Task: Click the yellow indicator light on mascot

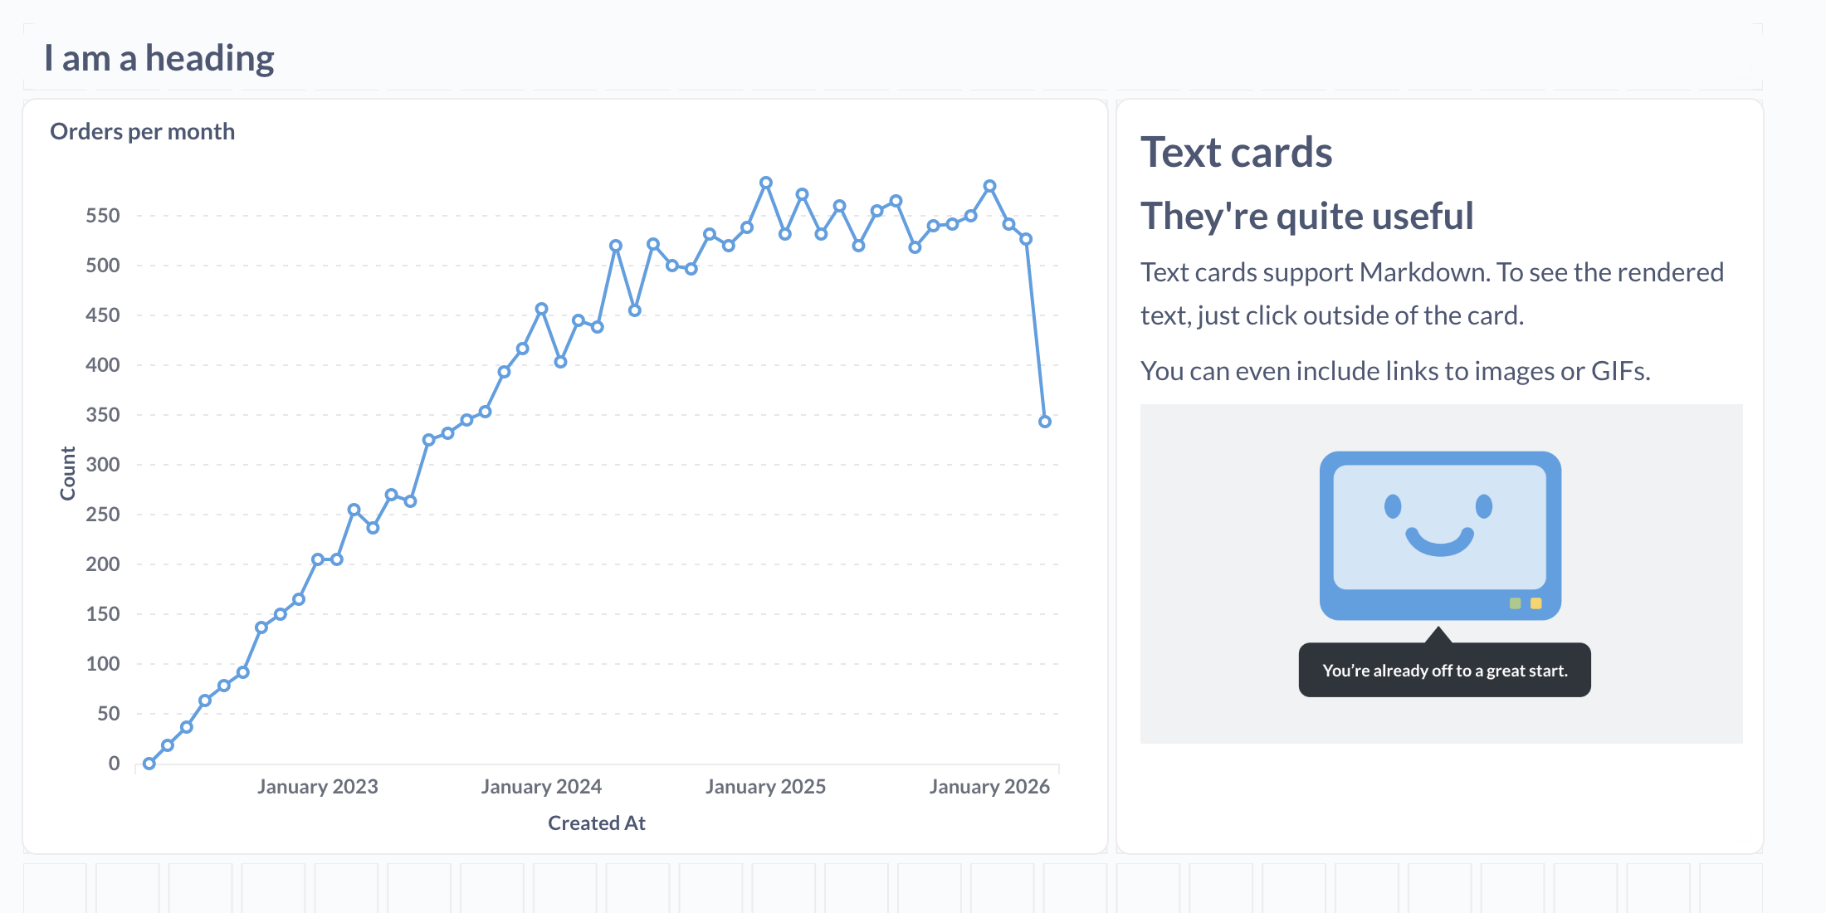Action: (x=1536, y=603)
